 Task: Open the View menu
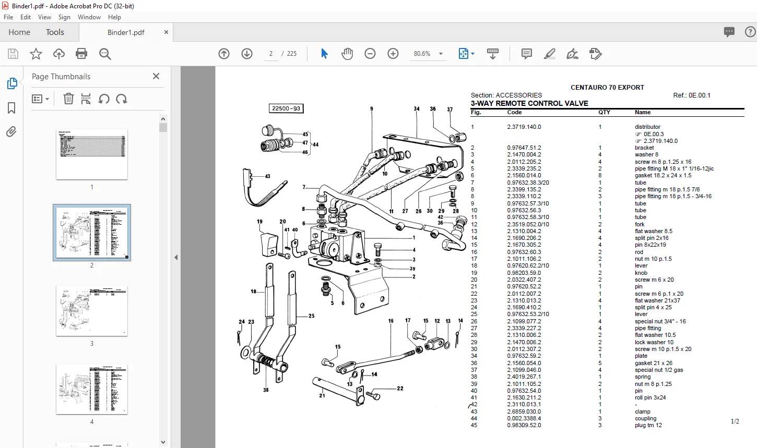click(45, 17)
